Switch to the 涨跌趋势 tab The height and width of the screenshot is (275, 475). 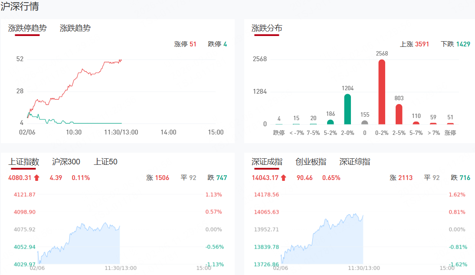[75, 28]
